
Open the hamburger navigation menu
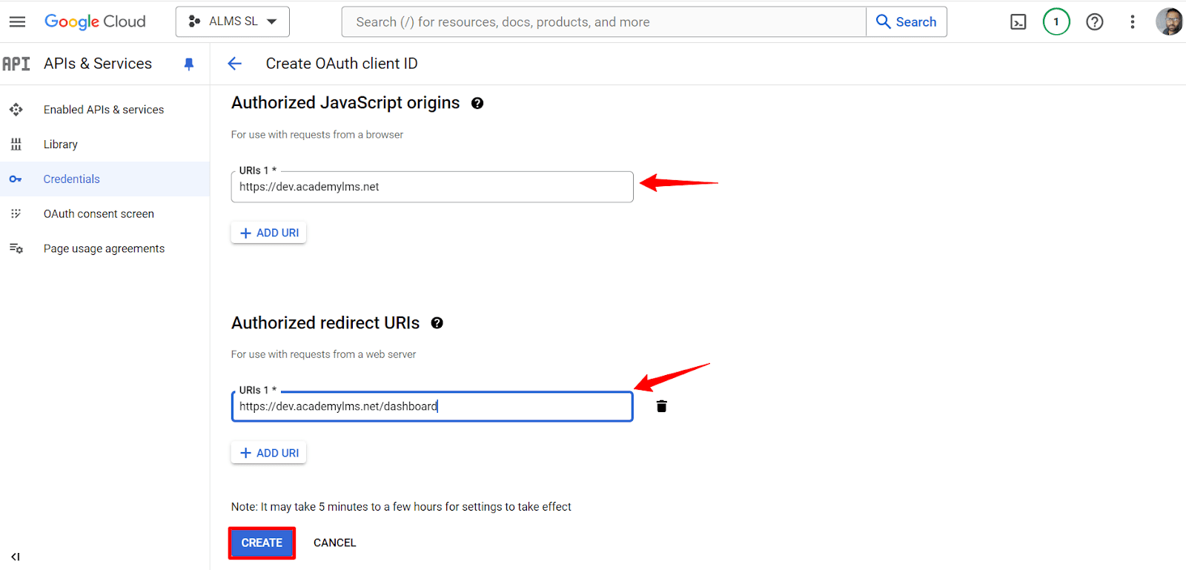[x=17, y=21]
